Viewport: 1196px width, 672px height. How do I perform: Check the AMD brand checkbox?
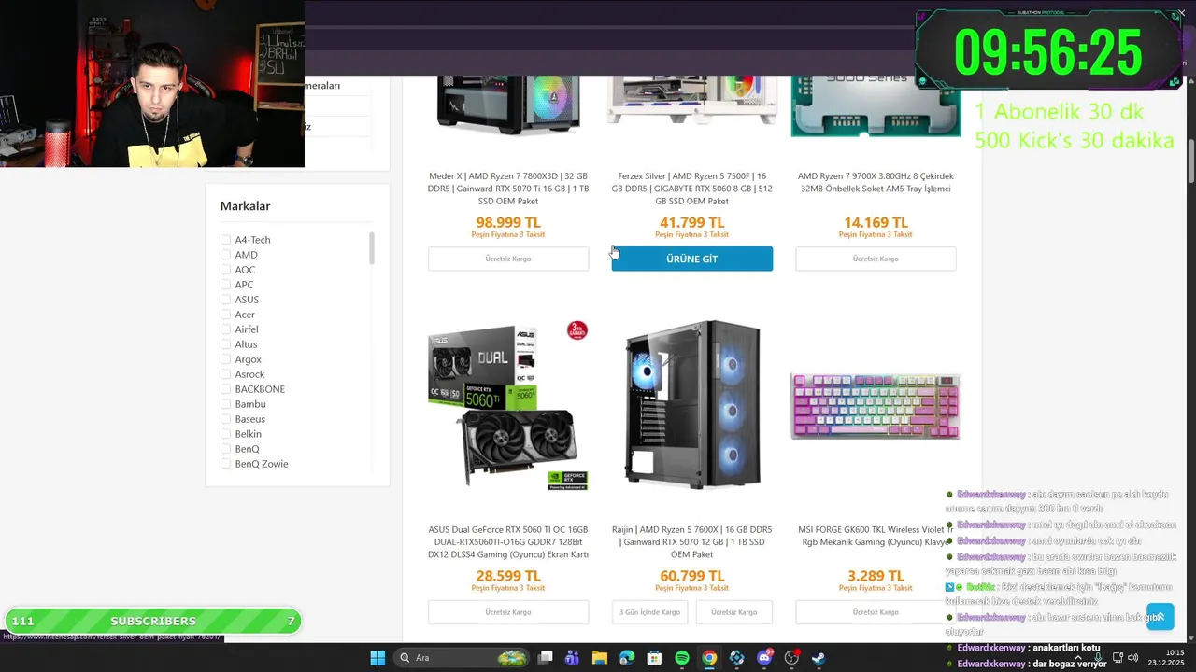[225, 255]
